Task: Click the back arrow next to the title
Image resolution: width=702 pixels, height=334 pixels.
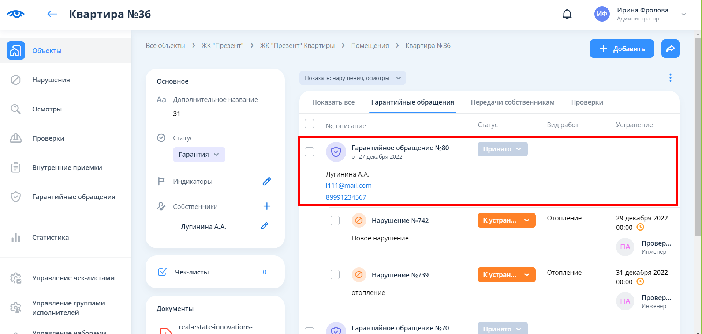Action: pos(52,14)
